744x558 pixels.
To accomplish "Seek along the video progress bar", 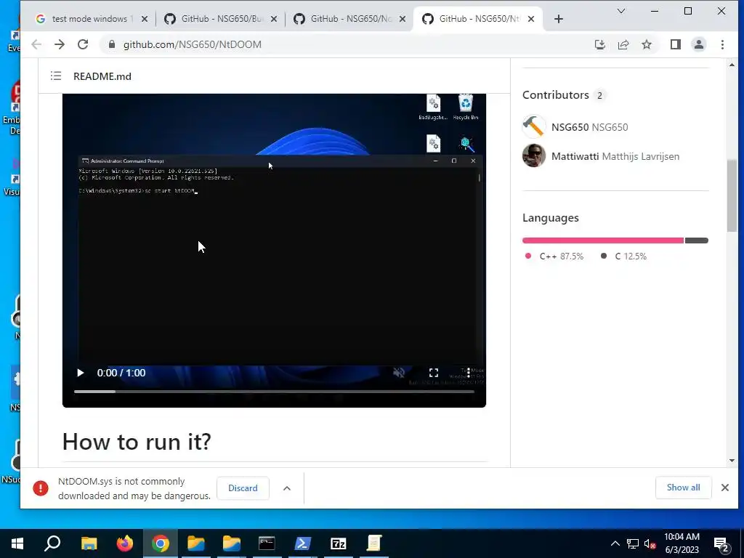I will coord(274,392).
